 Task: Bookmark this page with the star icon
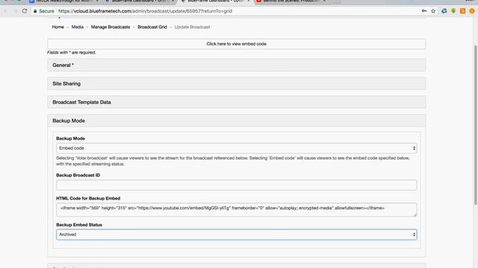[x=433, y=11]
